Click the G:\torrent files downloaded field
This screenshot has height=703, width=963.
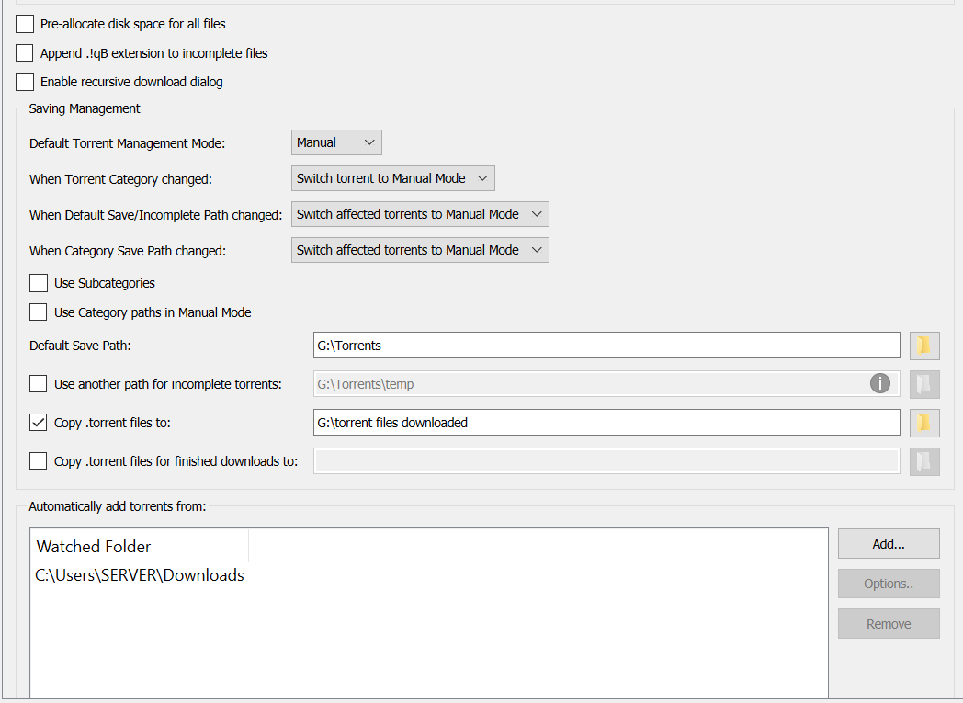point(606,423)
